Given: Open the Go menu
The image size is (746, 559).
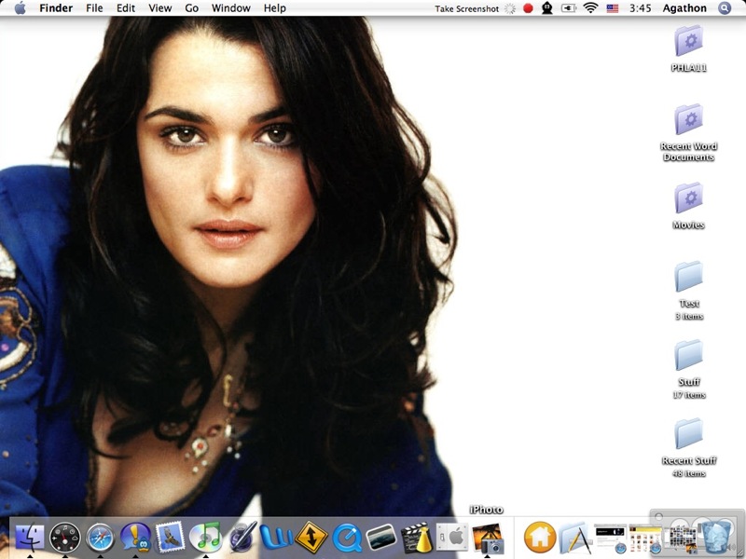Looking at the screenshot, I should pos(191,8).
